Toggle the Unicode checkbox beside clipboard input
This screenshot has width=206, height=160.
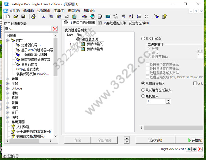coord(195,83)
